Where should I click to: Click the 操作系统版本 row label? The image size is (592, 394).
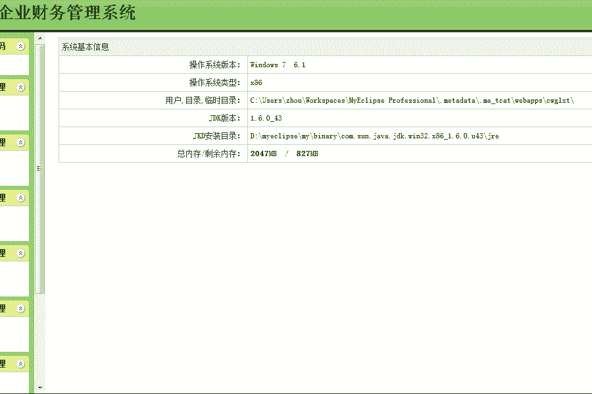214,65
